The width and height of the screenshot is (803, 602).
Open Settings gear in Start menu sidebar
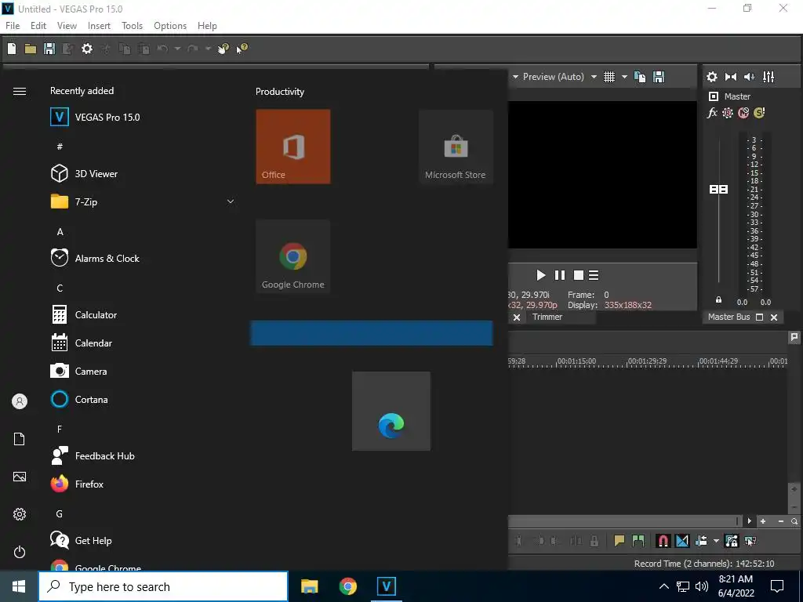pyautogui.click(x=20, y=514)
